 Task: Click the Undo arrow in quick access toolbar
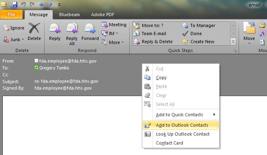pyautogui.click(x=23, y=4)
